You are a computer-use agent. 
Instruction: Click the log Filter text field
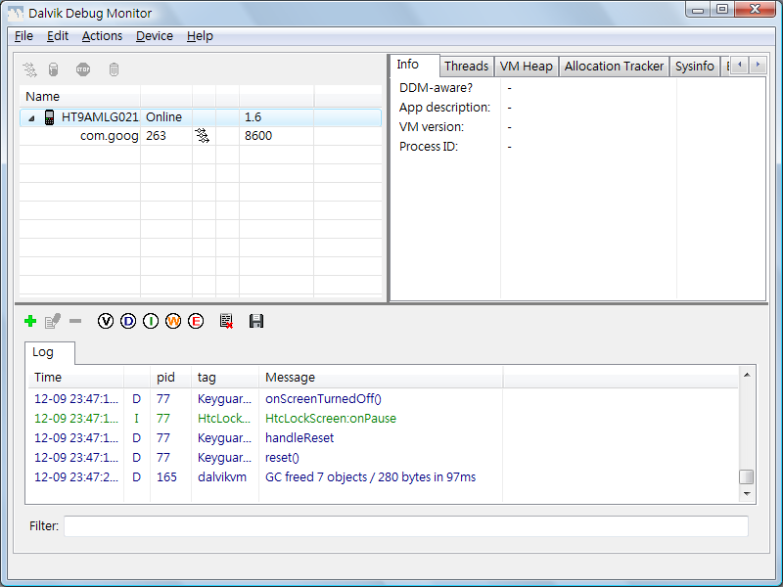[405, 526]
